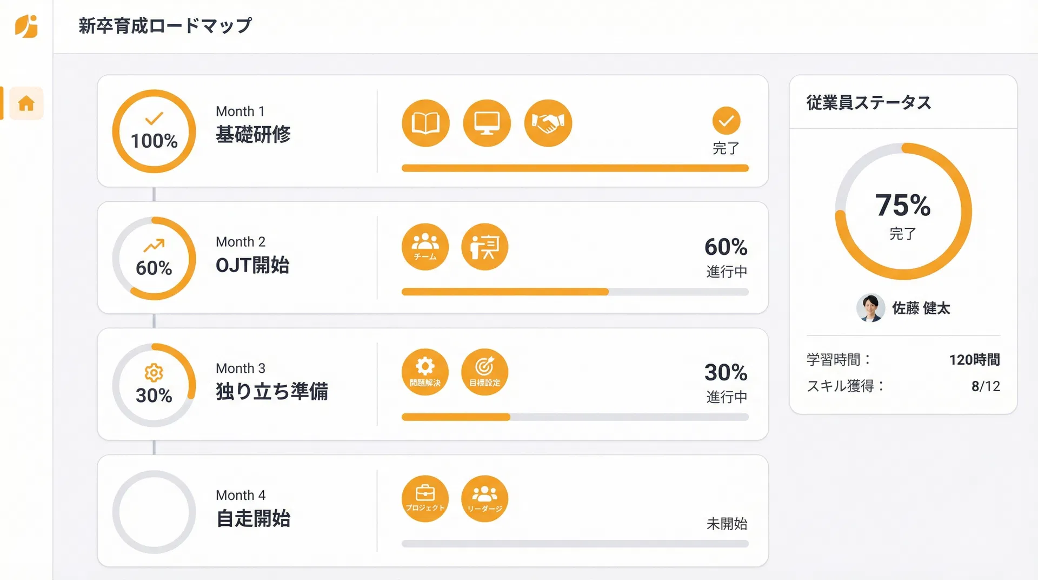The width and height of the screenshot is (1038, 580).
Task: Select the リーダーシップ group icon
Action: point(484,499)
